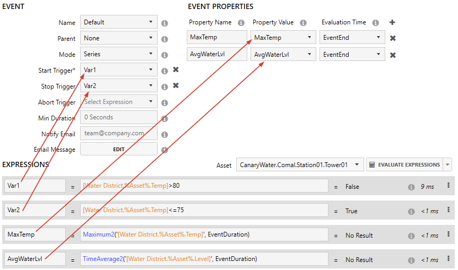Open options menu for AvgWaterLvl expression

(448, 260)
